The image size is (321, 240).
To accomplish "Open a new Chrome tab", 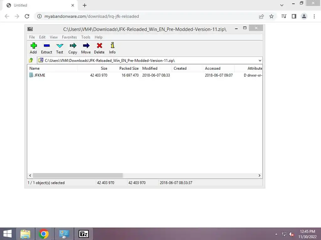I will [85, 5].
